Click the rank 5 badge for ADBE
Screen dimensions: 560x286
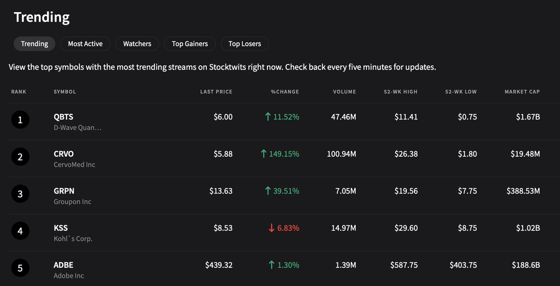click(x=20, y=268)
